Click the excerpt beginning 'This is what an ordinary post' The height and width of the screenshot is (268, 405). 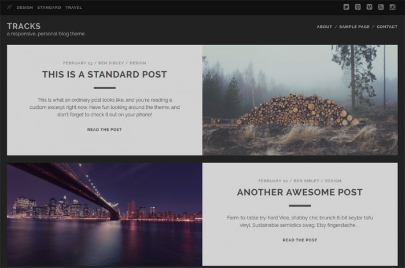(105, 107)
